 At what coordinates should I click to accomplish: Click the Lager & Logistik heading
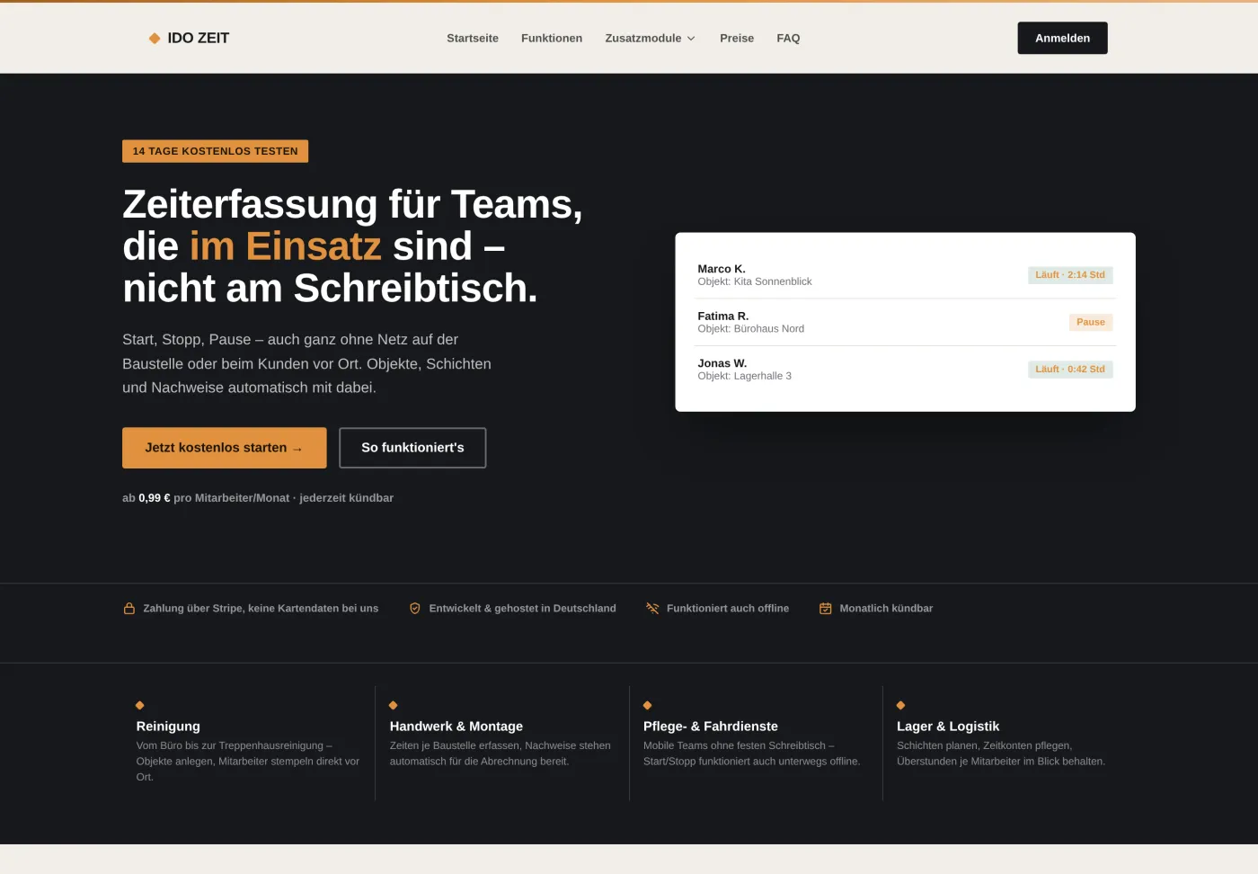tap(948, 727)
